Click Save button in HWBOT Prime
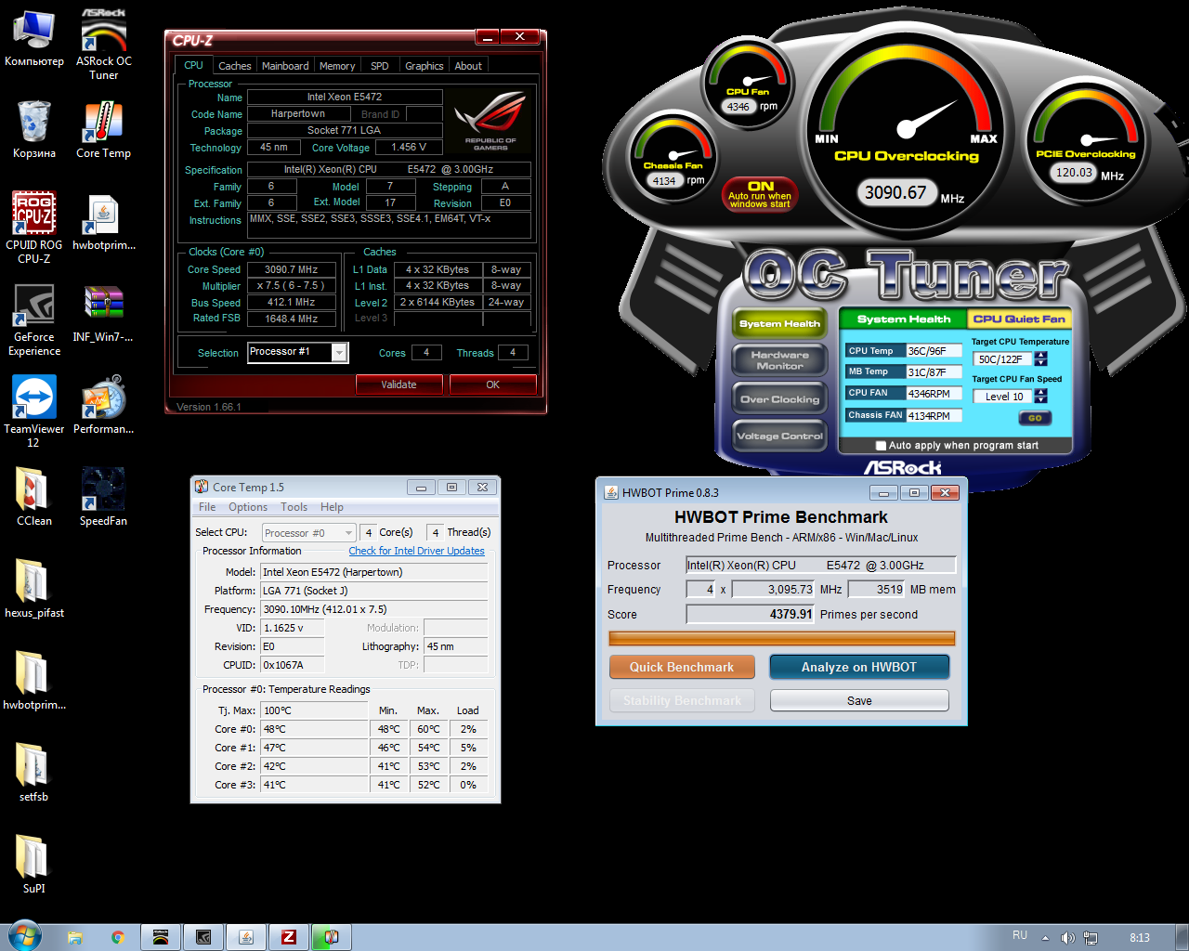This screenshot has width=1189, height=951. 859,700
